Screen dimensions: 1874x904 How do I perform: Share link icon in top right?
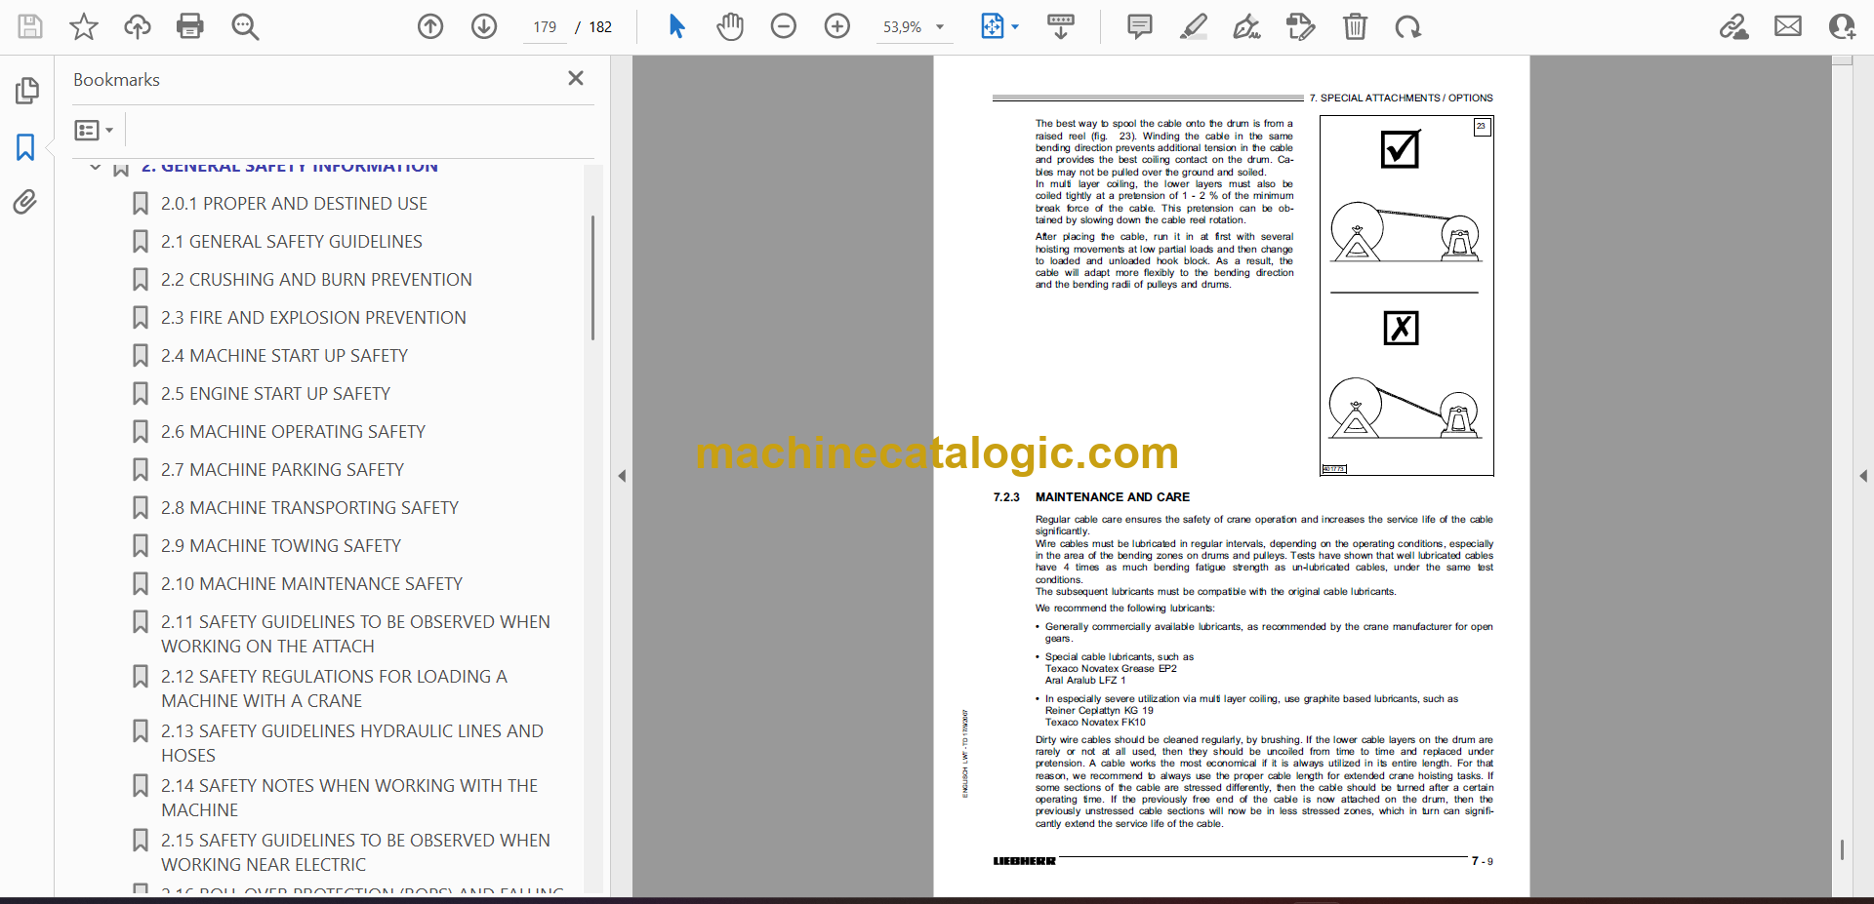1733,26
